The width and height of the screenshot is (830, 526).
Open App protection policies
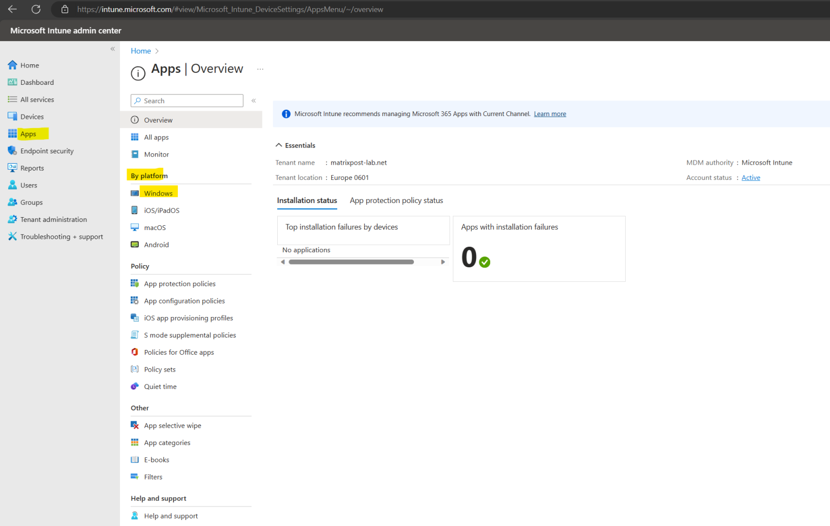(x=179, y=283)
